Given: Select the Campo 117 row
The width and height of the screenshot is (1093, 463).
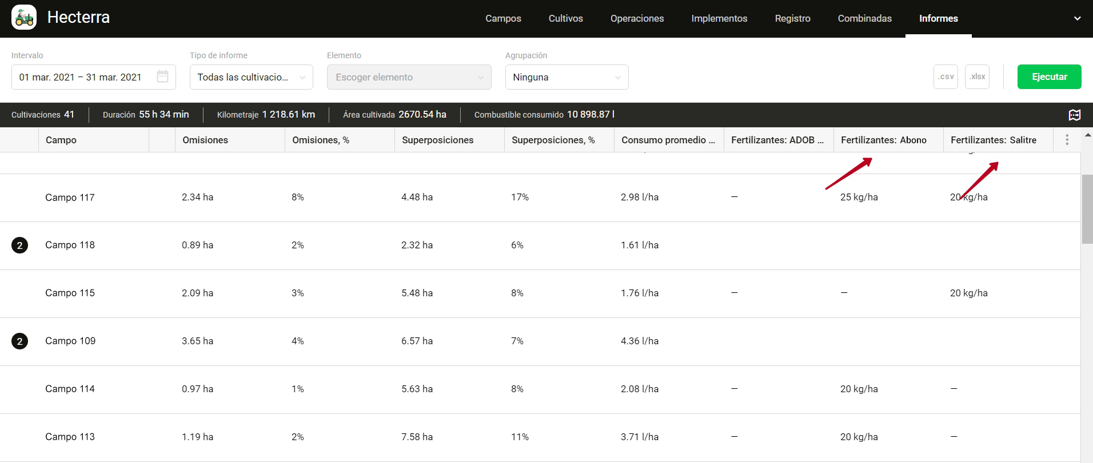Looking at the screenshot, I should [540, 198].
